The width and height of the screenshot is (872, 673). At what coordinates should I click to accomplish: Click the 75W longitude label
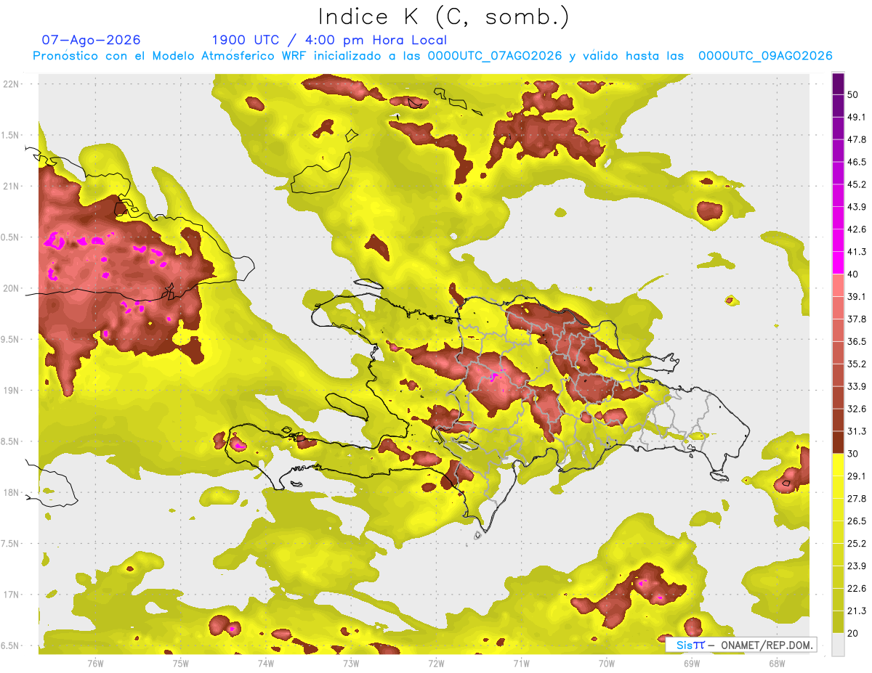point(181,662)
